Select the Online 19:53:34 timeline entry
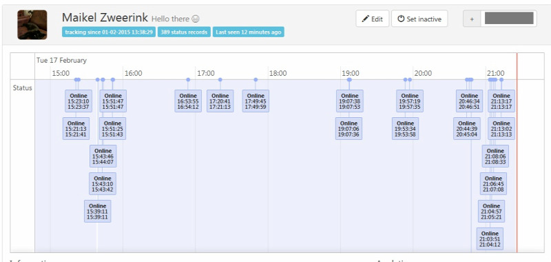The image size is (551, 262). [405, 128]
